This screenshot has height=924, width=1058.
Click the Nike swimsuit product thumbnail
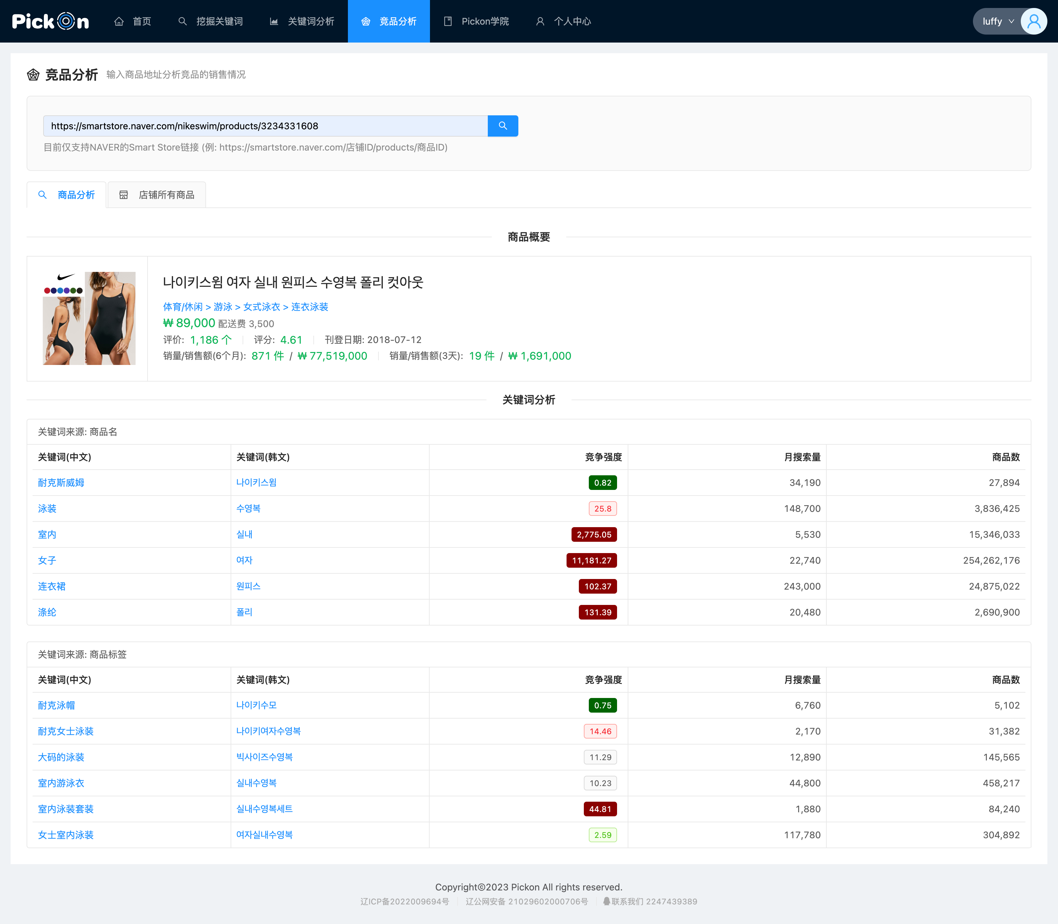(89, 318)
